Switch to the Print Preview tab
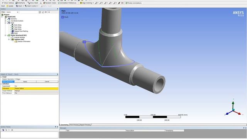Viewport: 247px width, 139px height. [74, 125]
